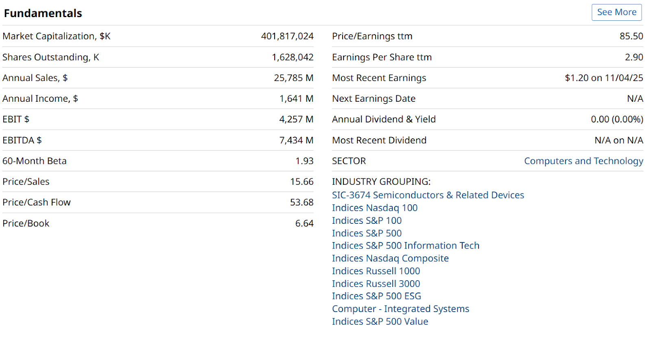Open the Indices Russell 1000 link

[x=376, y=271]
